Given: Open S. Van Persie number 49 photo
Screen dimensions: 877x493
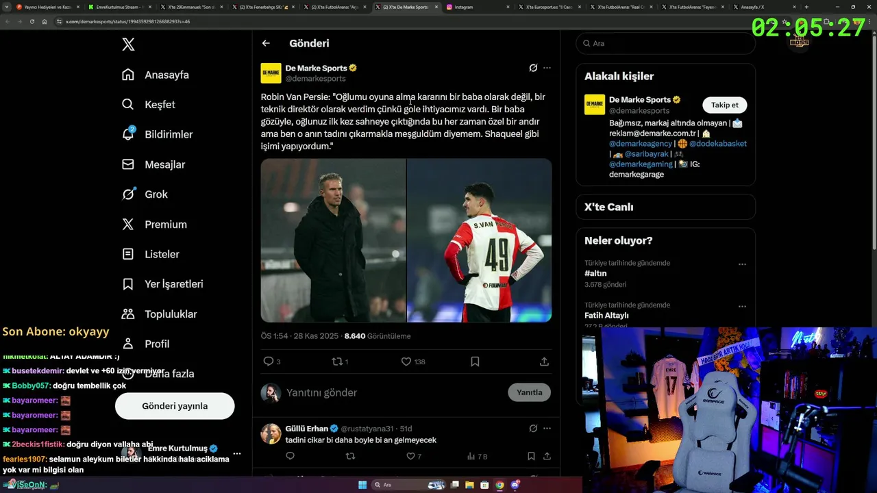Looking at the screenshot, I should click(480, 240).
